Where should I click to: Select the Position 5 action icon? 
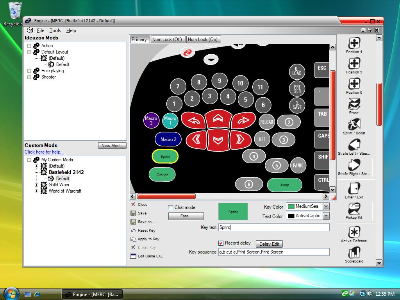[354, 63]
